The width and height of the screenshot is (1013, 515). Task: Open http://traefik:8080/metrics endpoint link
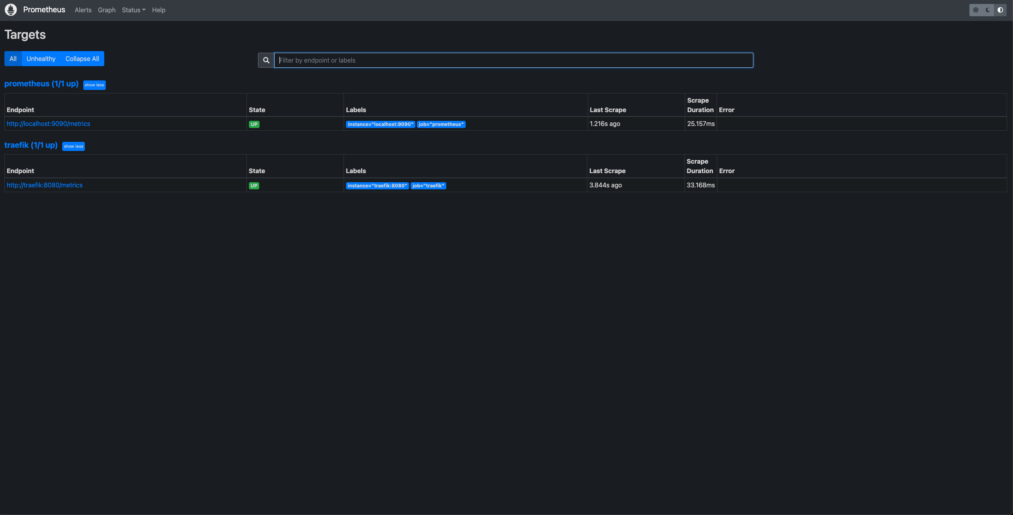[44, 185]
